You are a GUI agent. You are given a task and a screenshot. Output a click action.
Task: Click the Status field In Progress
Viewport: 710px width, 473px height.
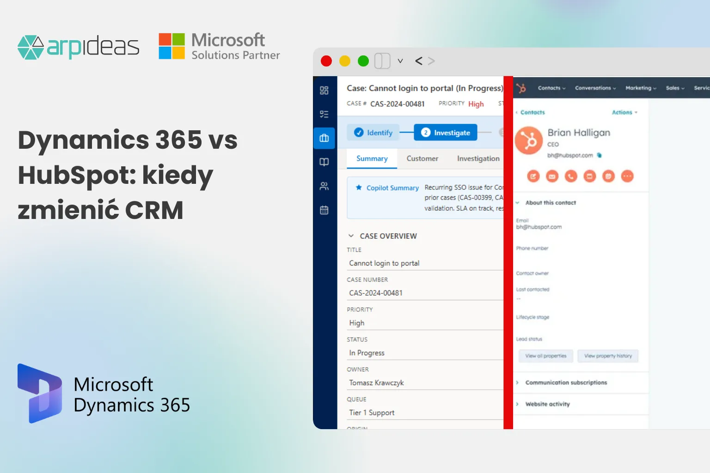425,353
